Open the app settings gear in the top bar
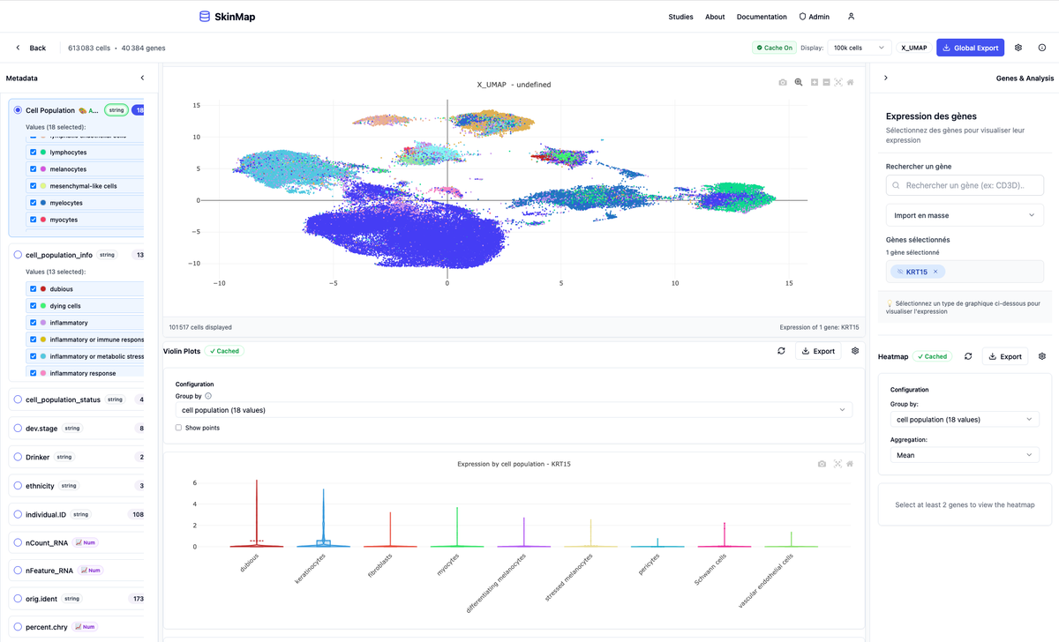The image size is (1059, 642). click(1018, 48)
